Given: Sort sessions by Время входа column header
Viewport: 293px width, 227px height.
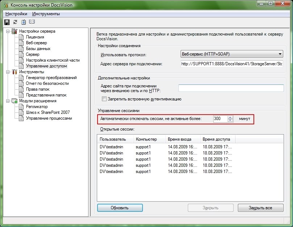Looking at the screenshot, I should pos(183,139).
